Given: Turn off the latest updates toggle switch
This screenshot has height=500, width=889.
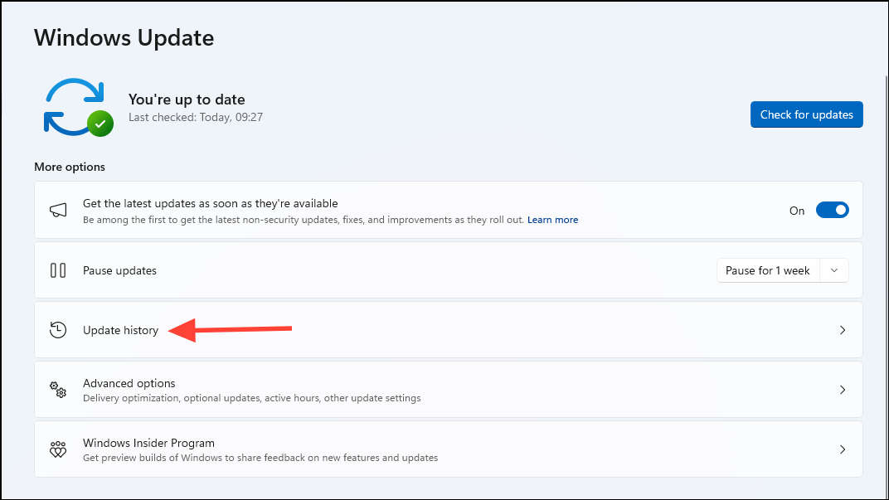Looking at the screenshot, I should pos(832,211).
